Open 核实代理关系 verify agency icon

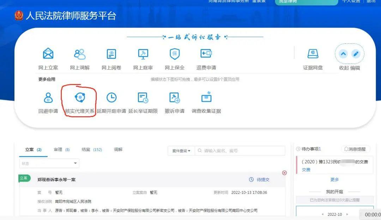tap(80, 97)
